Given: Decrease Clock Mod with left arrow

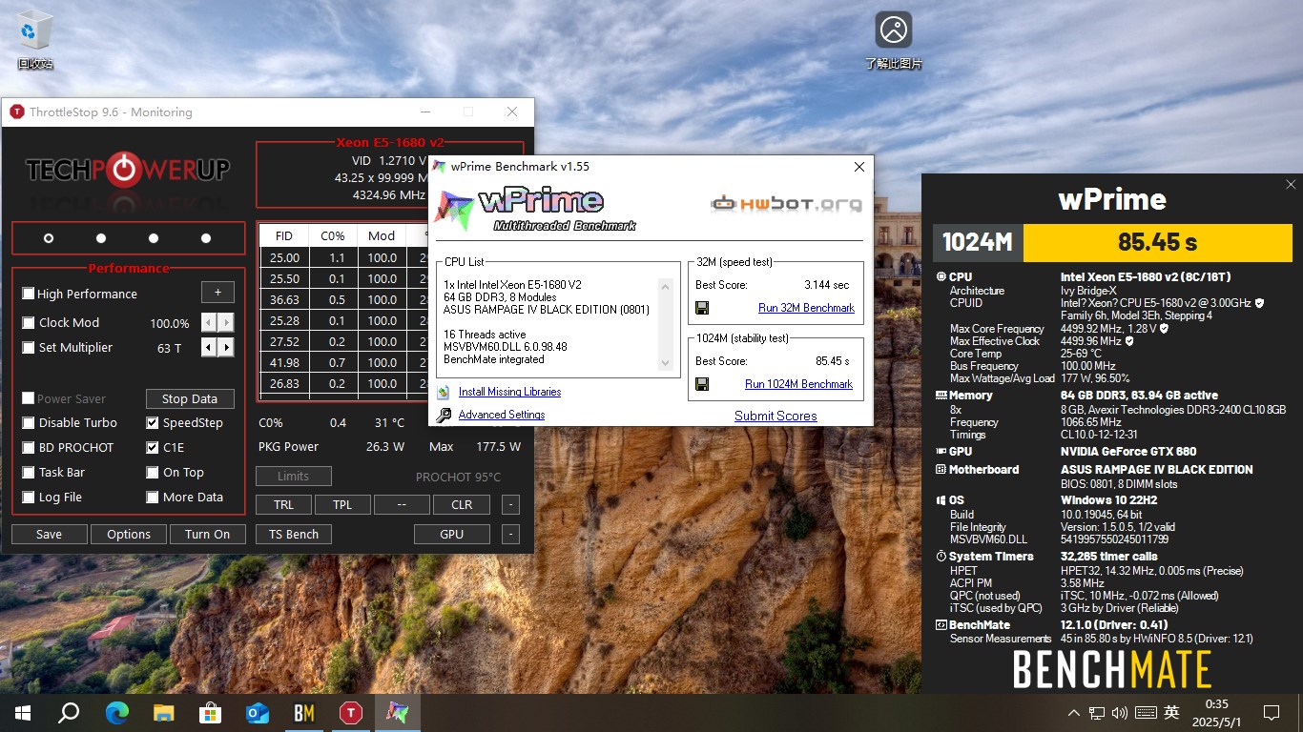Looking at the screenshot, I should 209,323.
